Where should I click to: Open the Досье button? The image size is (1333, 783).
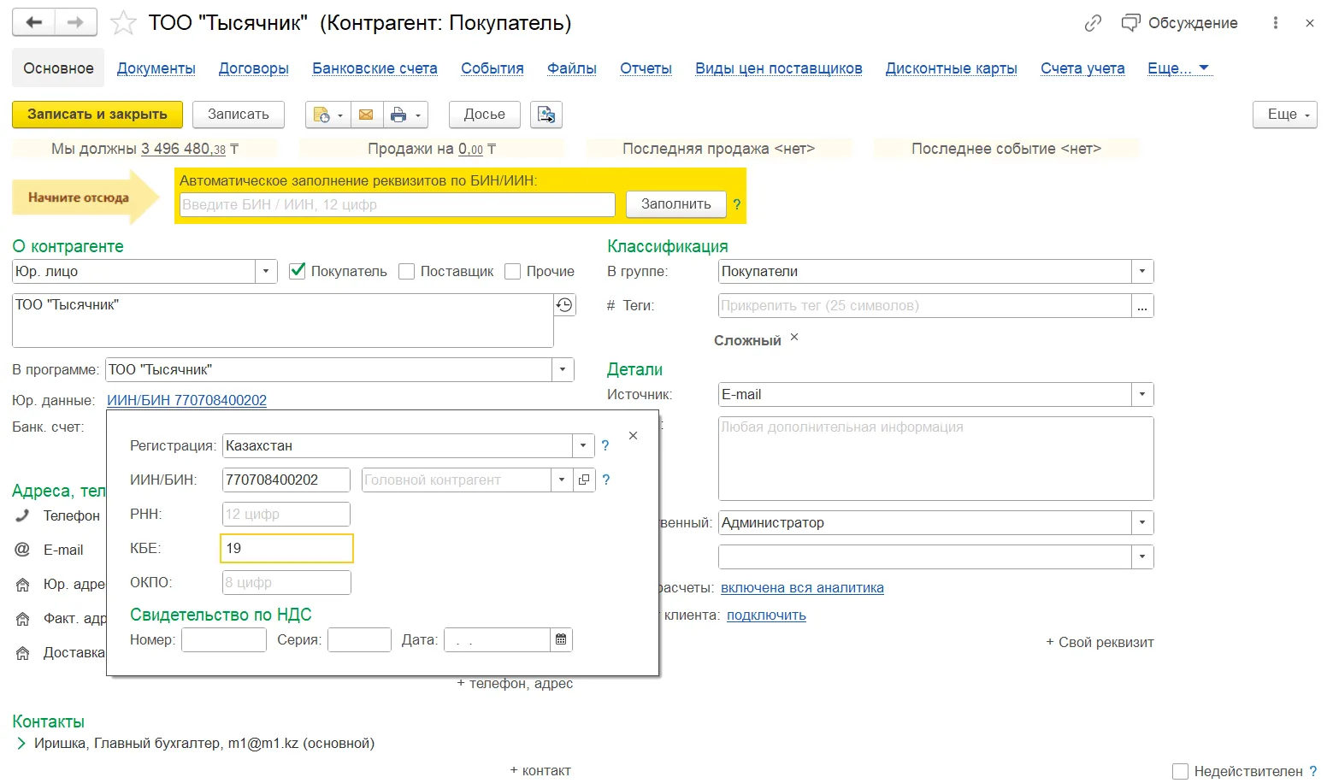tap(485, 115)
